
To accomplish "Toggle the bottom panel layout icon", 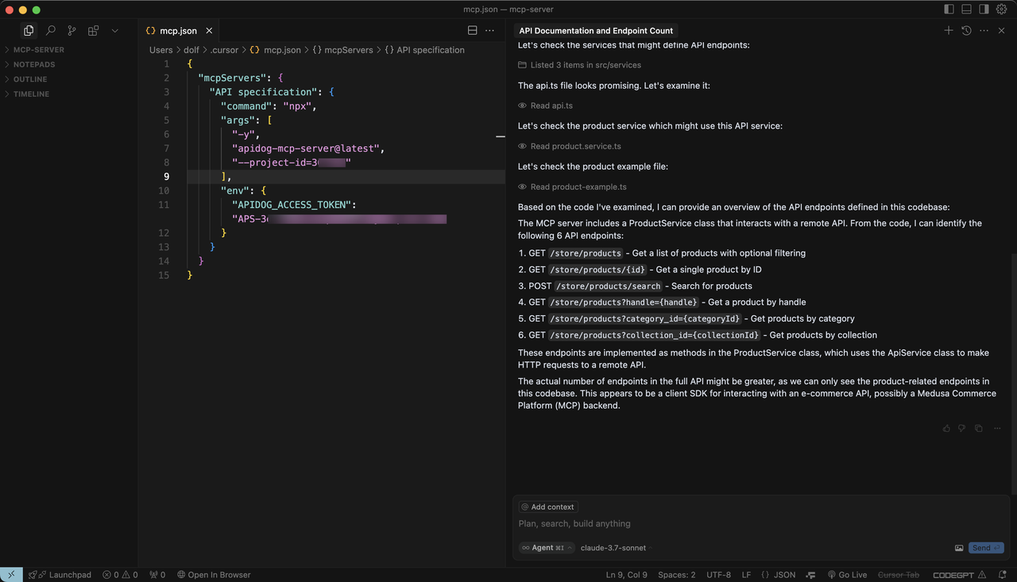I will point(966,10).
